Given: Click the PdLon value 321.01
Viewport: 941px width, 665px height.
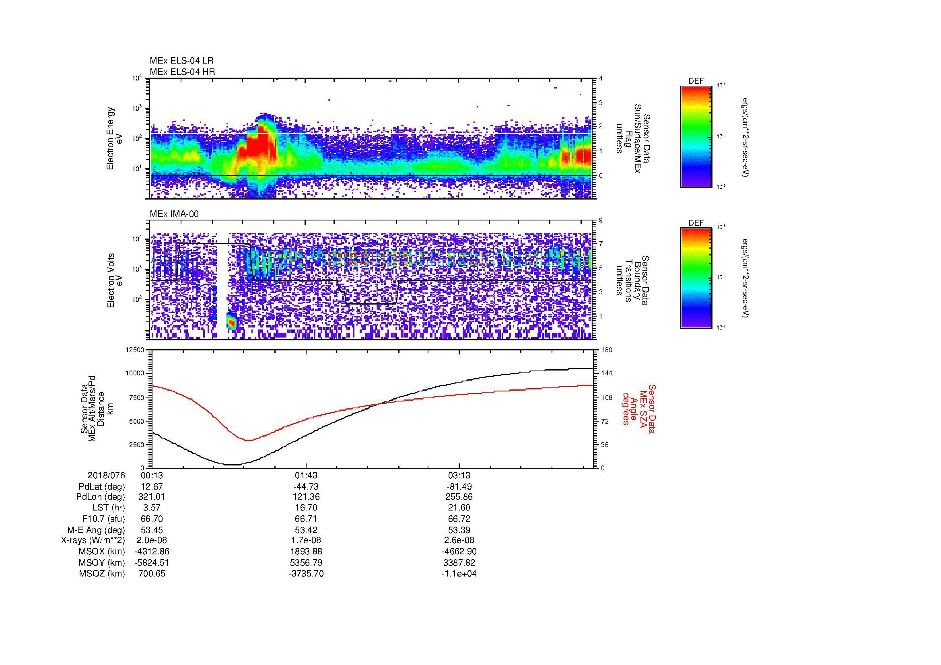Looking at the screenshot, I should tap(152, 497).
